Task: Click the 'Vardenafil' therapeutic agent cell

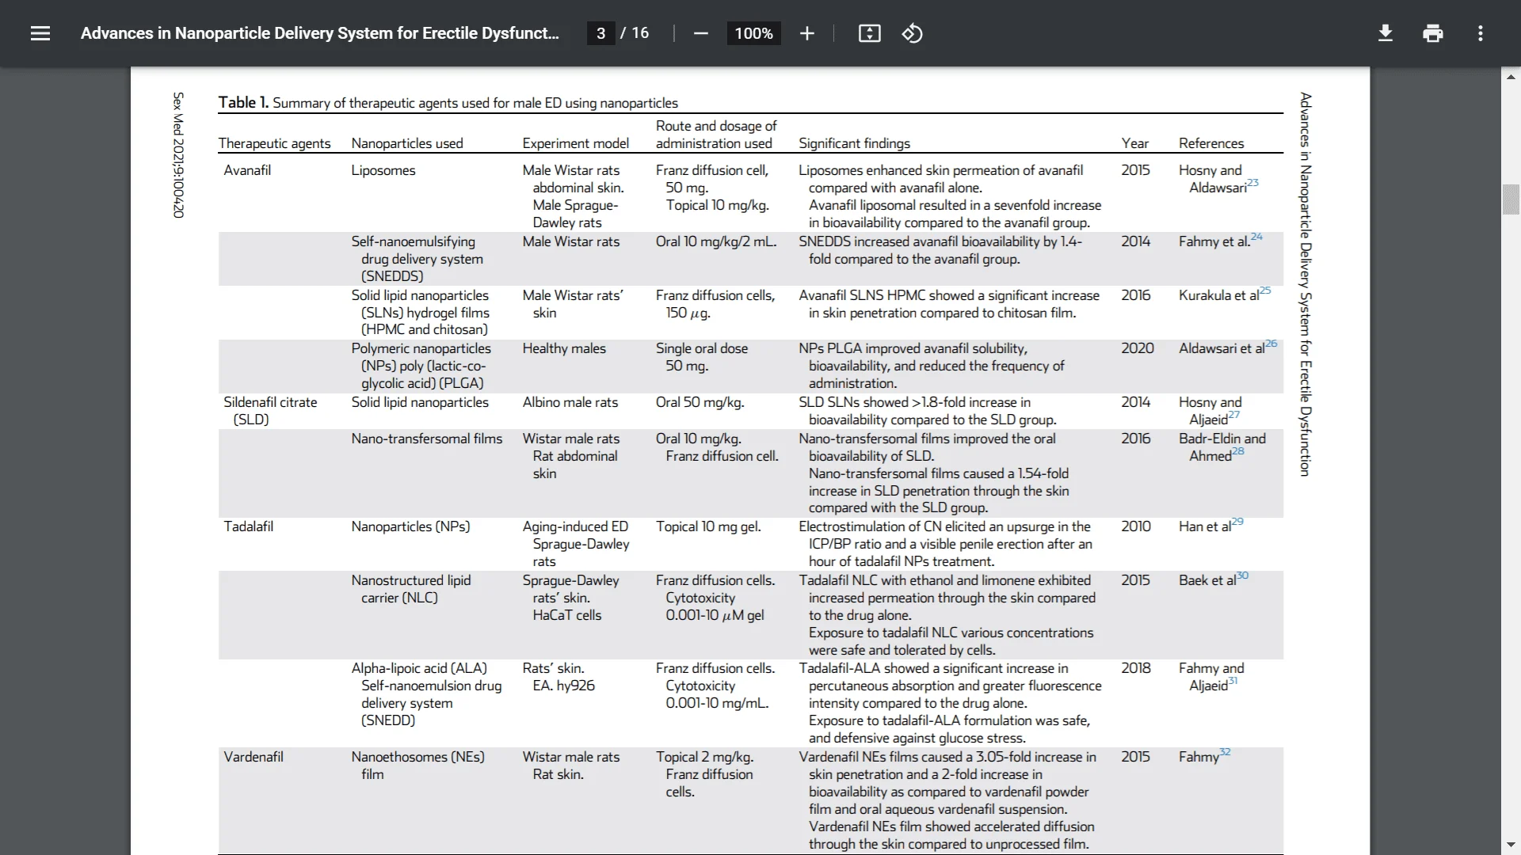Action: tap(253, 757)
